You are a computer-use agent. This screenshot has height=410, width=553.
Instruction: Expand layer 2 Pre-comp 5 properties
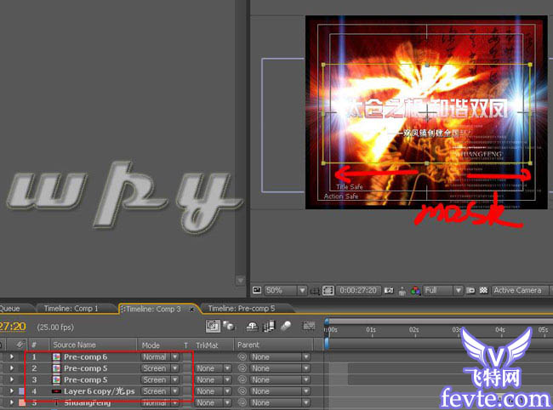pos(12,368)
